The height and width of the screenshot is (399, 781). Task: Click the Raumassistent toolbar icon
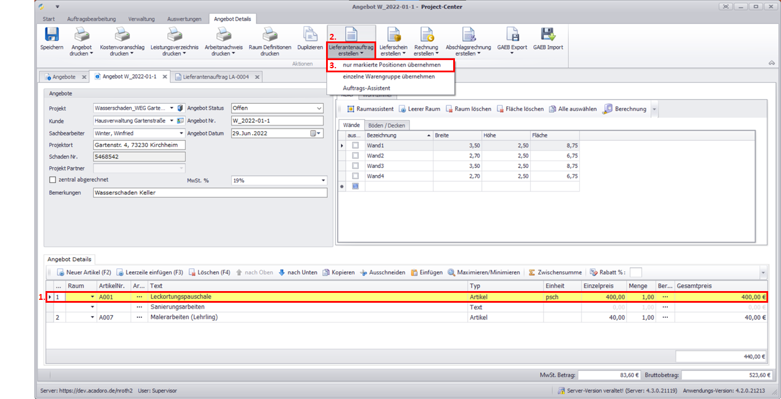click(x=351, y=109)
